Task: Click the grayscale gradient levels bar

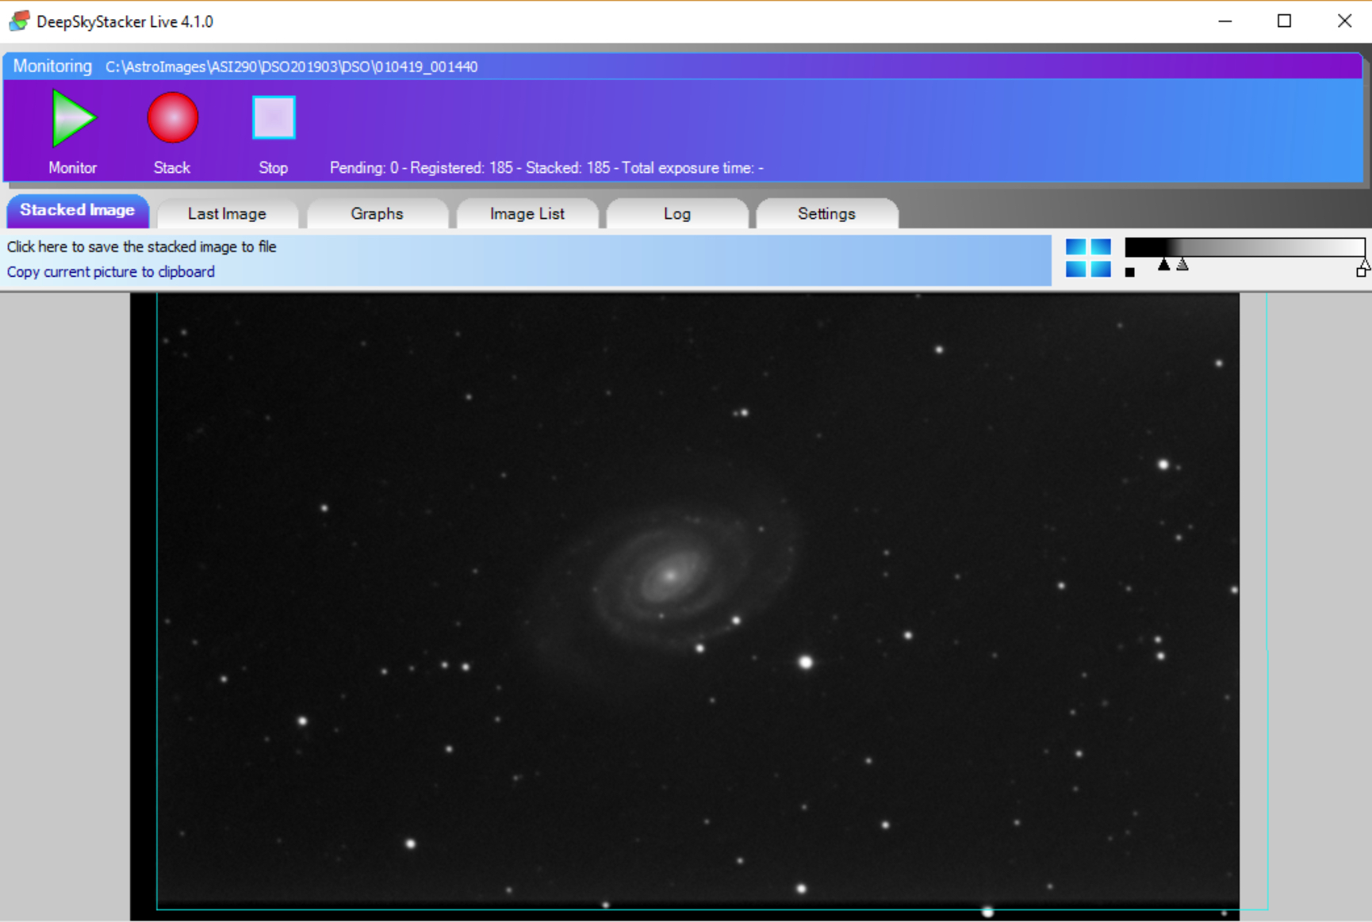Action: tap(1244, 247)
